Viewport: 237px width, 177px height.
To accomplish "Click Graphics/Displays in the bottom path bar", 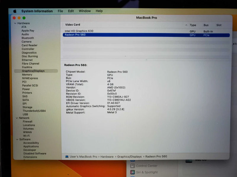I will pyautogui.click(x=129, y=157).
